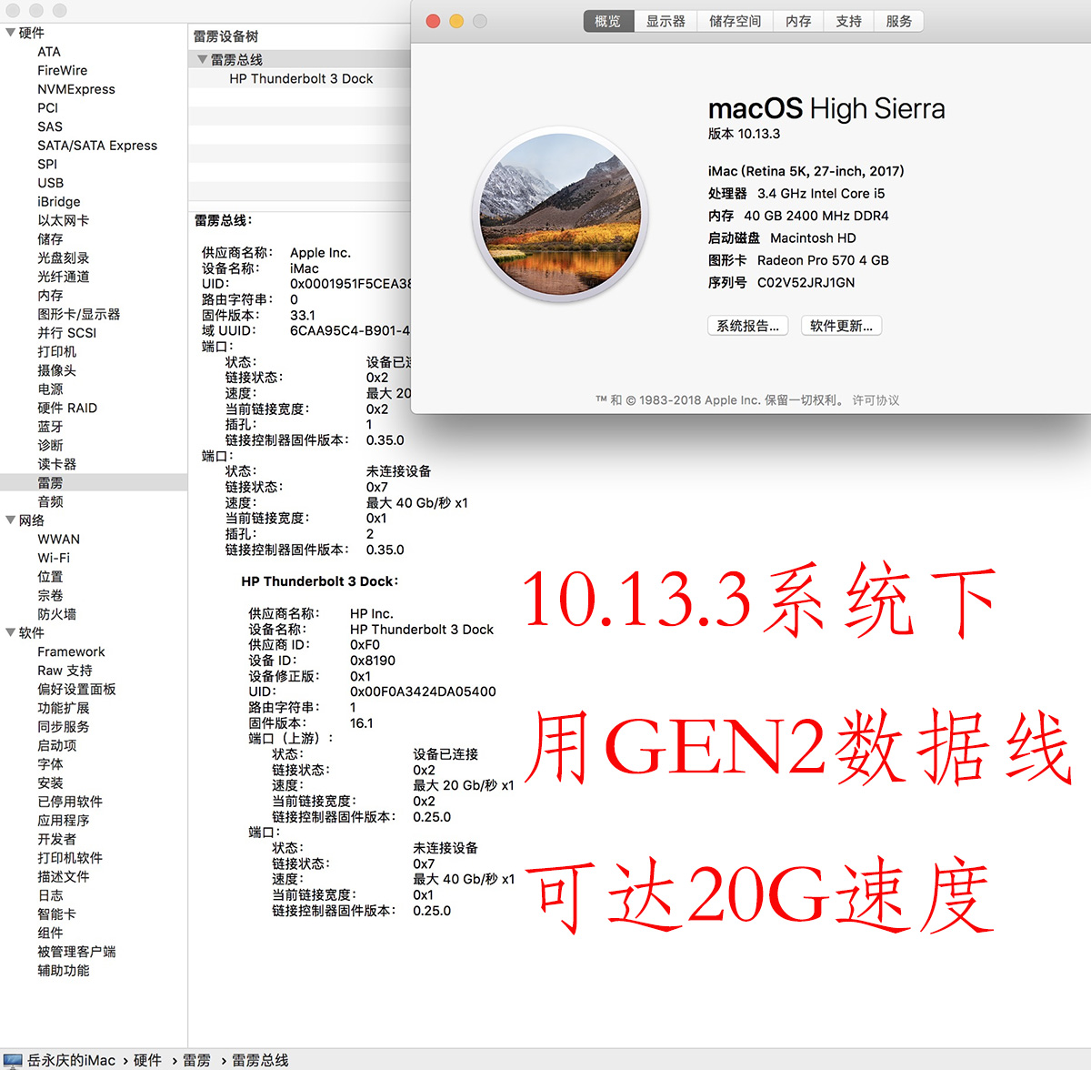Viewport: 1091px width, 1070px height.
Task: Select 防火墙 under 网络
Action: [56, 614]
